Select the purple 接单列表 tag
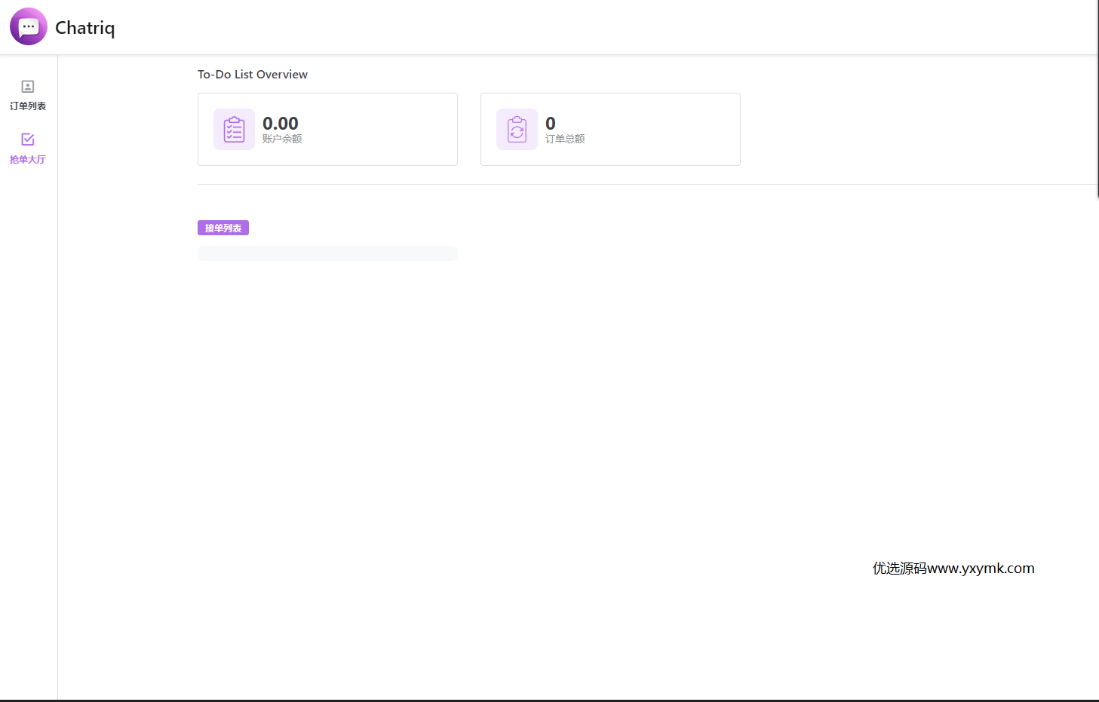 223,228
